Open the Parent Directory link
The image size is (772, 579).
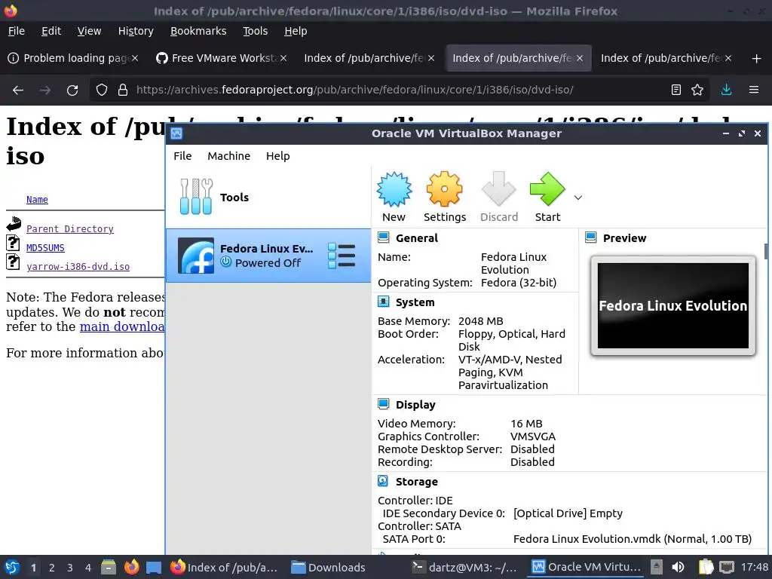tap(70, 229)
